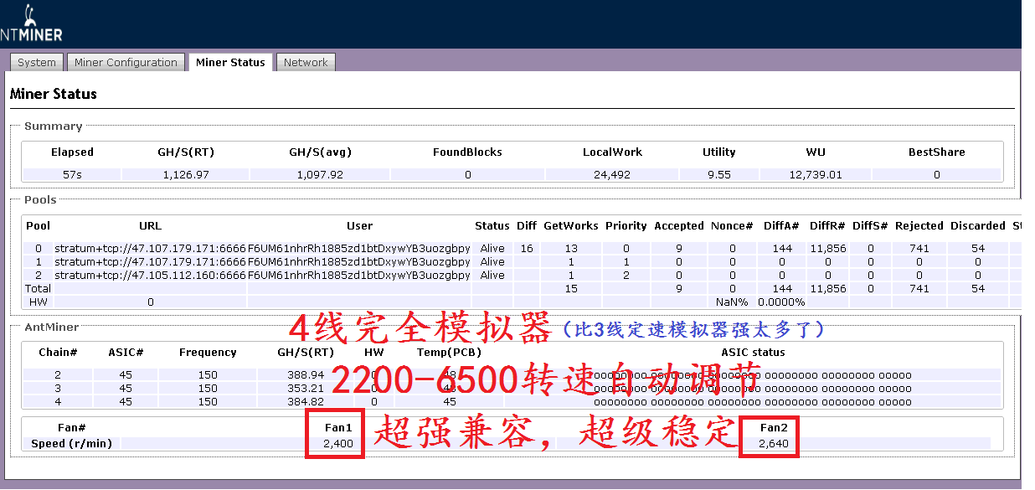Click the GH/S(avg) value 1,097.92
The width and height of the screenshot is (1035, 490).
pyautogui.click(x=320, y=175)
